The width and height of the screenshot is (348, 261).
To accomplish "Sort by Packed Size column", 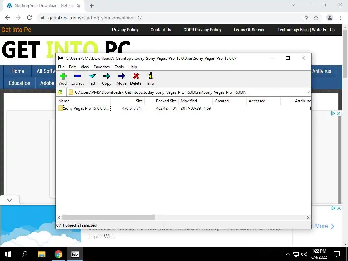I will (x=162, y=101).
